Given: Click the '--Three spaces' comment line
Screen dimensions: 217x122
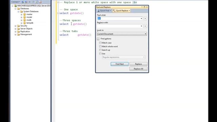Looking at the screenshot, I should pos(70,20).
